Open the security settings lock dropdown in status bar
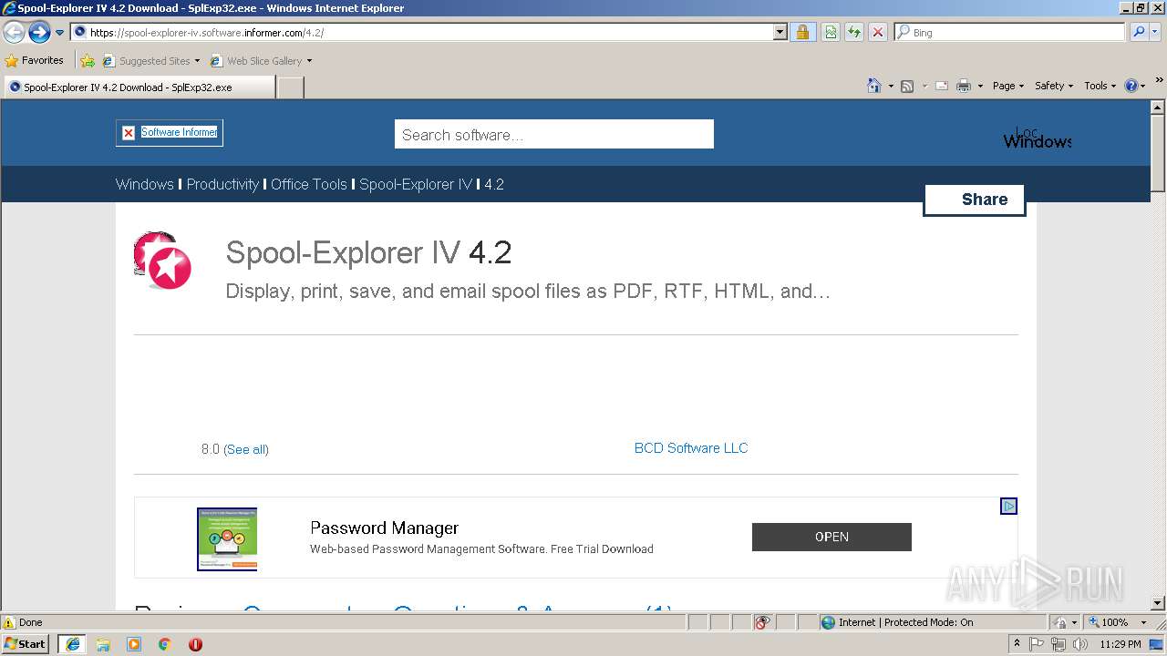Image resolution: width=1167 pixels, height=656 pixels. (x=1066, y=622)
